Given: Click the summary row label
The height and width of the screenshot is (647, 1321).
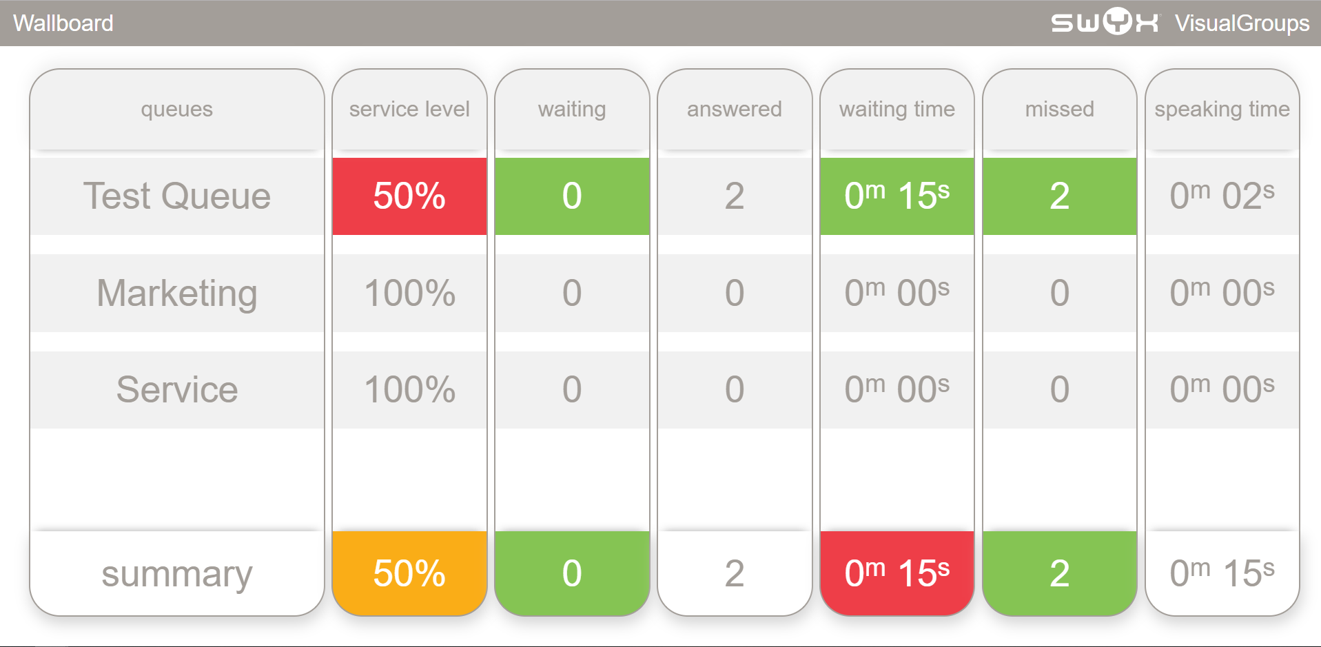Looking at the screenshot, I should (177, 573).
